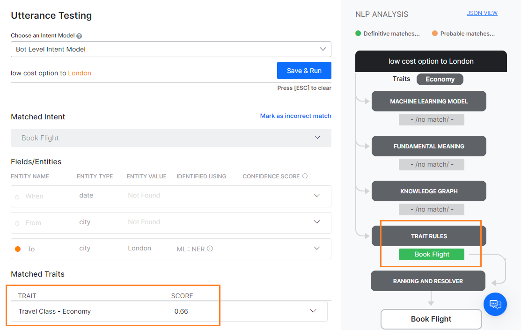Viewport: 521px width, 330px height.
Task: Click the info icon next to Confidence Score
Action: 305,176
